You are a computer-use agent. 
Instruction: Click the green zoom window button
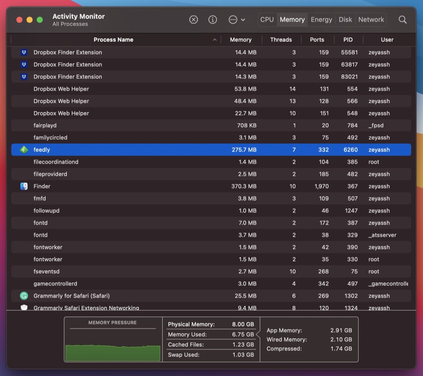pyautogui.click(x=40, y=20)
